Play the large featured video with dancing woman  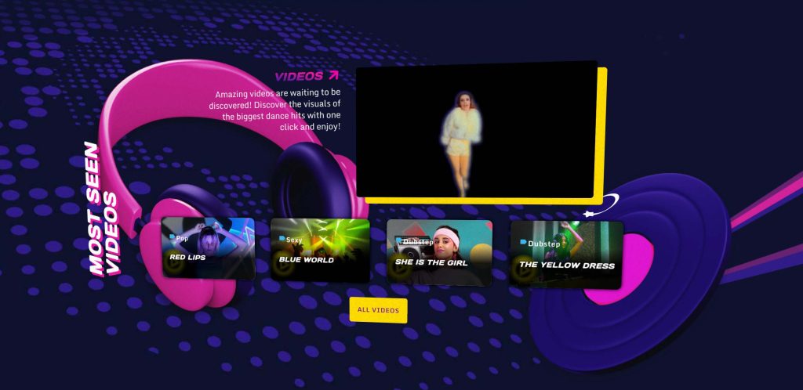coord(476,130)
